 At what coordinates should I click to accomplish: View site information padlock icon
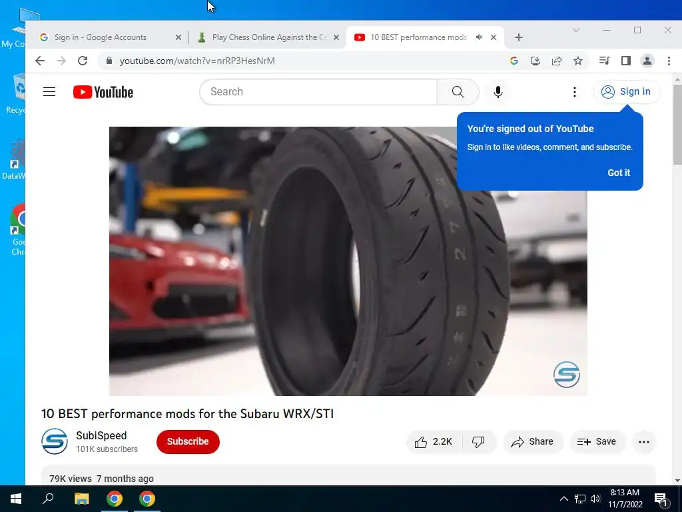tap(109, 61)
